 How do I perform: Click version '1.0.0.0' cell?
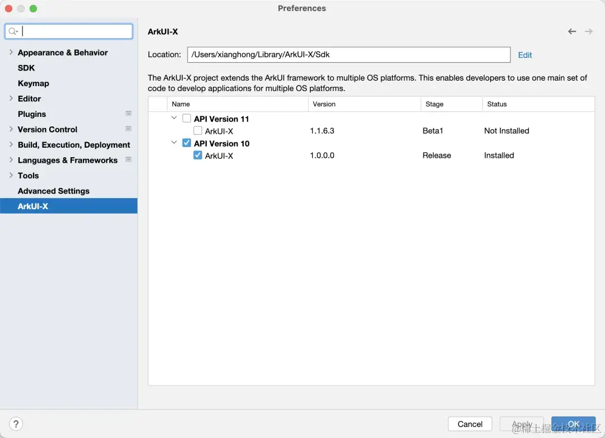pos(322,156)
